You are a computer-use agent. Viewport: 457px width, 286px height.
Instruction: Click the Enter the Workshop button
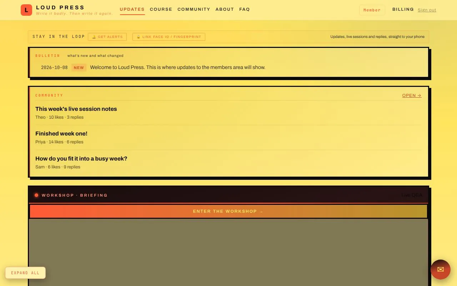pos(228,211)
